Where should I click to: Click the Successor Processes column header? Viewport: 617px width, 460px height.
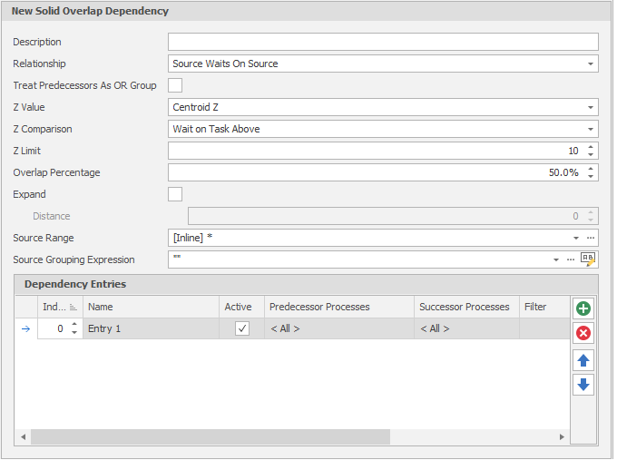click(465, 308)
